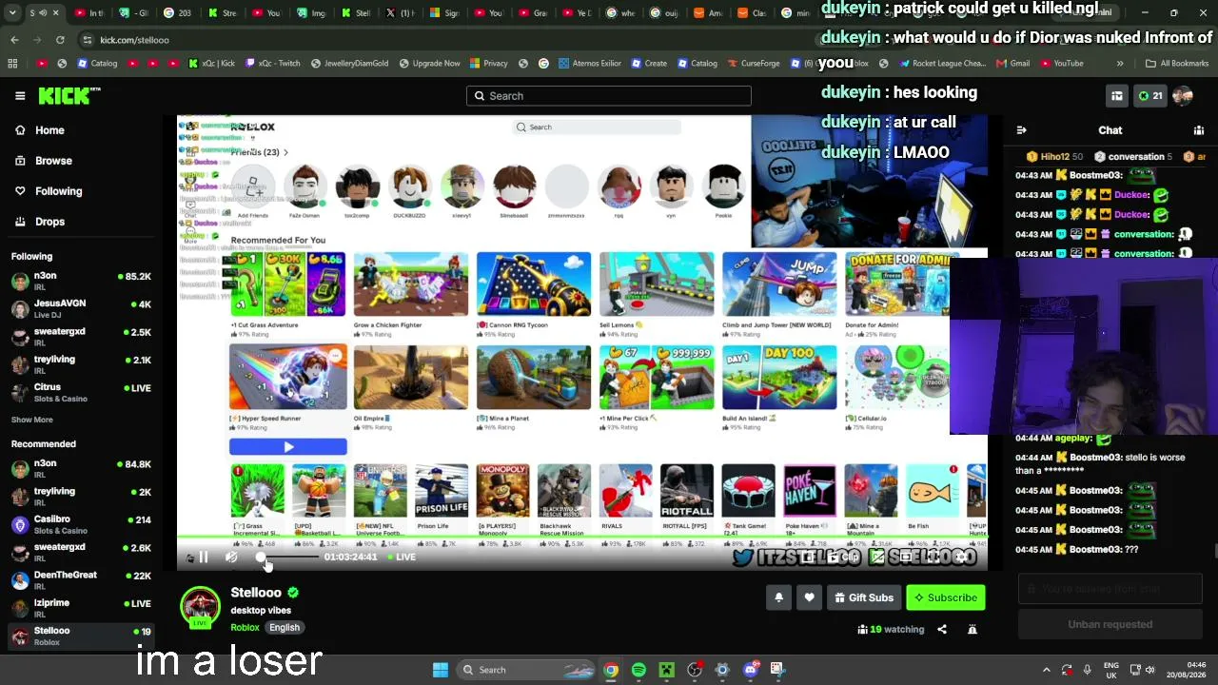Follow Stellooo with the heart button
The width and height of the screenshot is (1218, 685).
[809, 597]
